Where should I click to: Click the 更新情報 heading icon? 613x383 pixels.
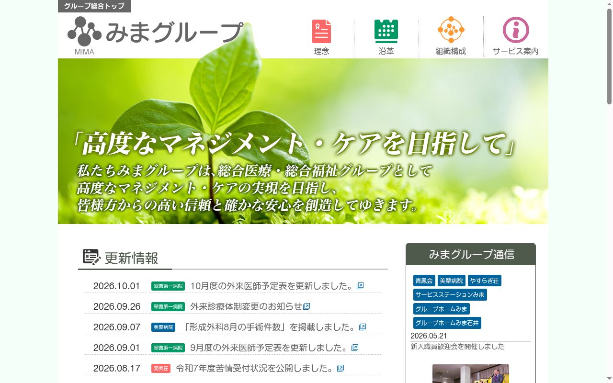91,257
